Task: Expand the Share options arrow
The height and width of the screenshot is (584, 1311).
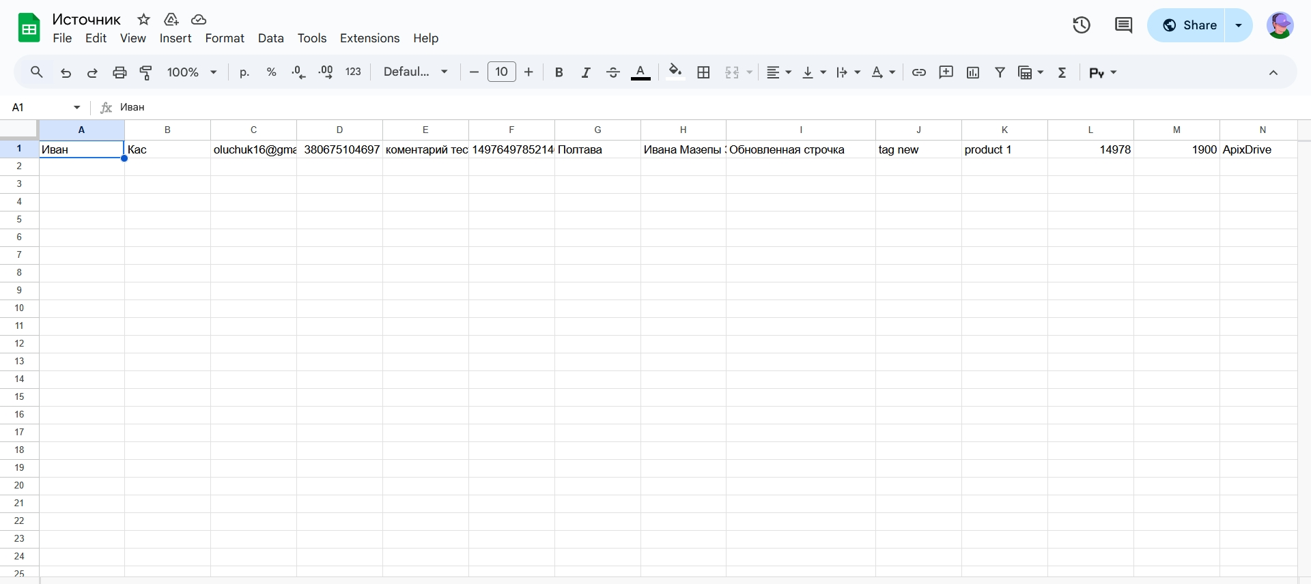Action: (x=1239, y=25)
